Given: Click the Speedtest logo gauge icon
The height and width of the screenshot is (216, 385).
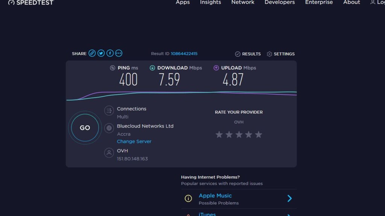Looking at the screenshot, I should click(11, 3).
